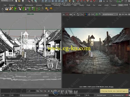The image size is (130, 97).
Task: Click the yellow double-arrow playback shelf icon
Action: [x=51, y=9]
